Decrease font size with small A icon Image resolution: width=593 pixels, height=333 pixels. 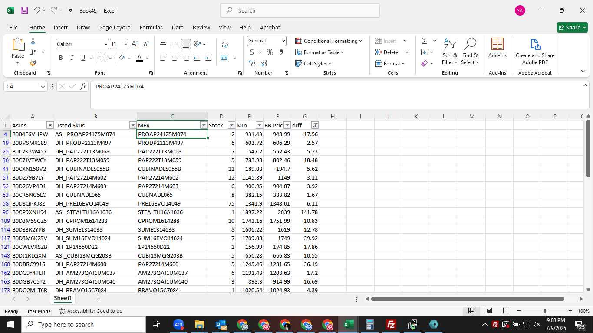coord(146,44)
